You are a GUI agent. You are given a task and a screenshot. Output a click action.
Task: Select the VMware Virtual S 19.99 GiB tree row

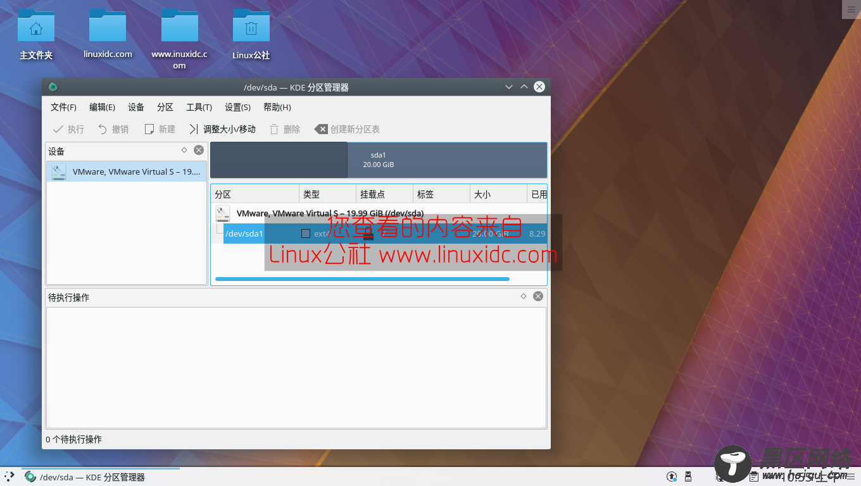pyautogui.click(x=379, y=213)
